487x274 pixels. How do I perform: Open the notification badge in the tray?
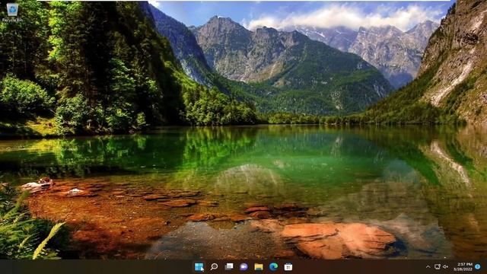(478, 266)
